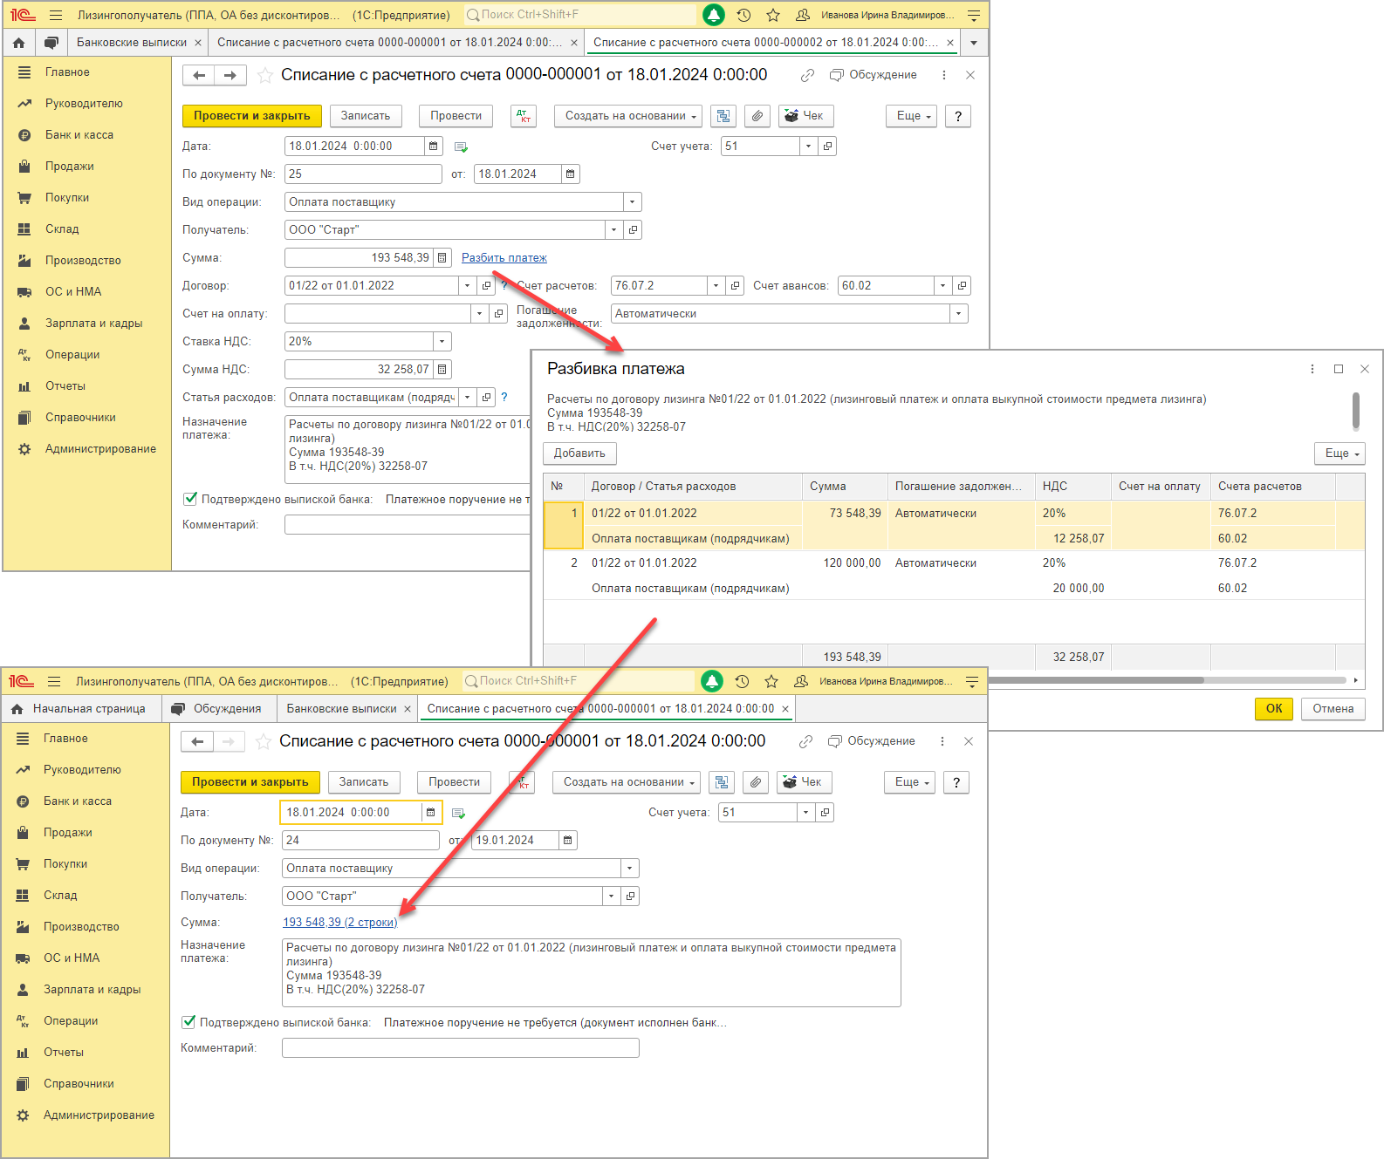The width and height of the screenshot is (1384, 1159).
Task: Click Чек button in bottom window
Action: pyautogui.click(x=803, y=782)
